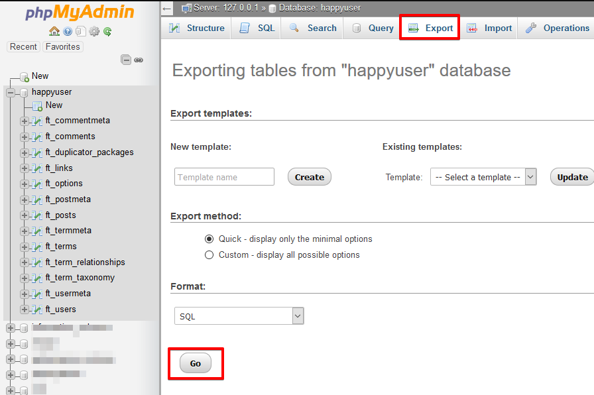This screenshot has height=395, width=594.
Task: Expand the ft_term_taxonomy table node
Action: pos(25,278)
